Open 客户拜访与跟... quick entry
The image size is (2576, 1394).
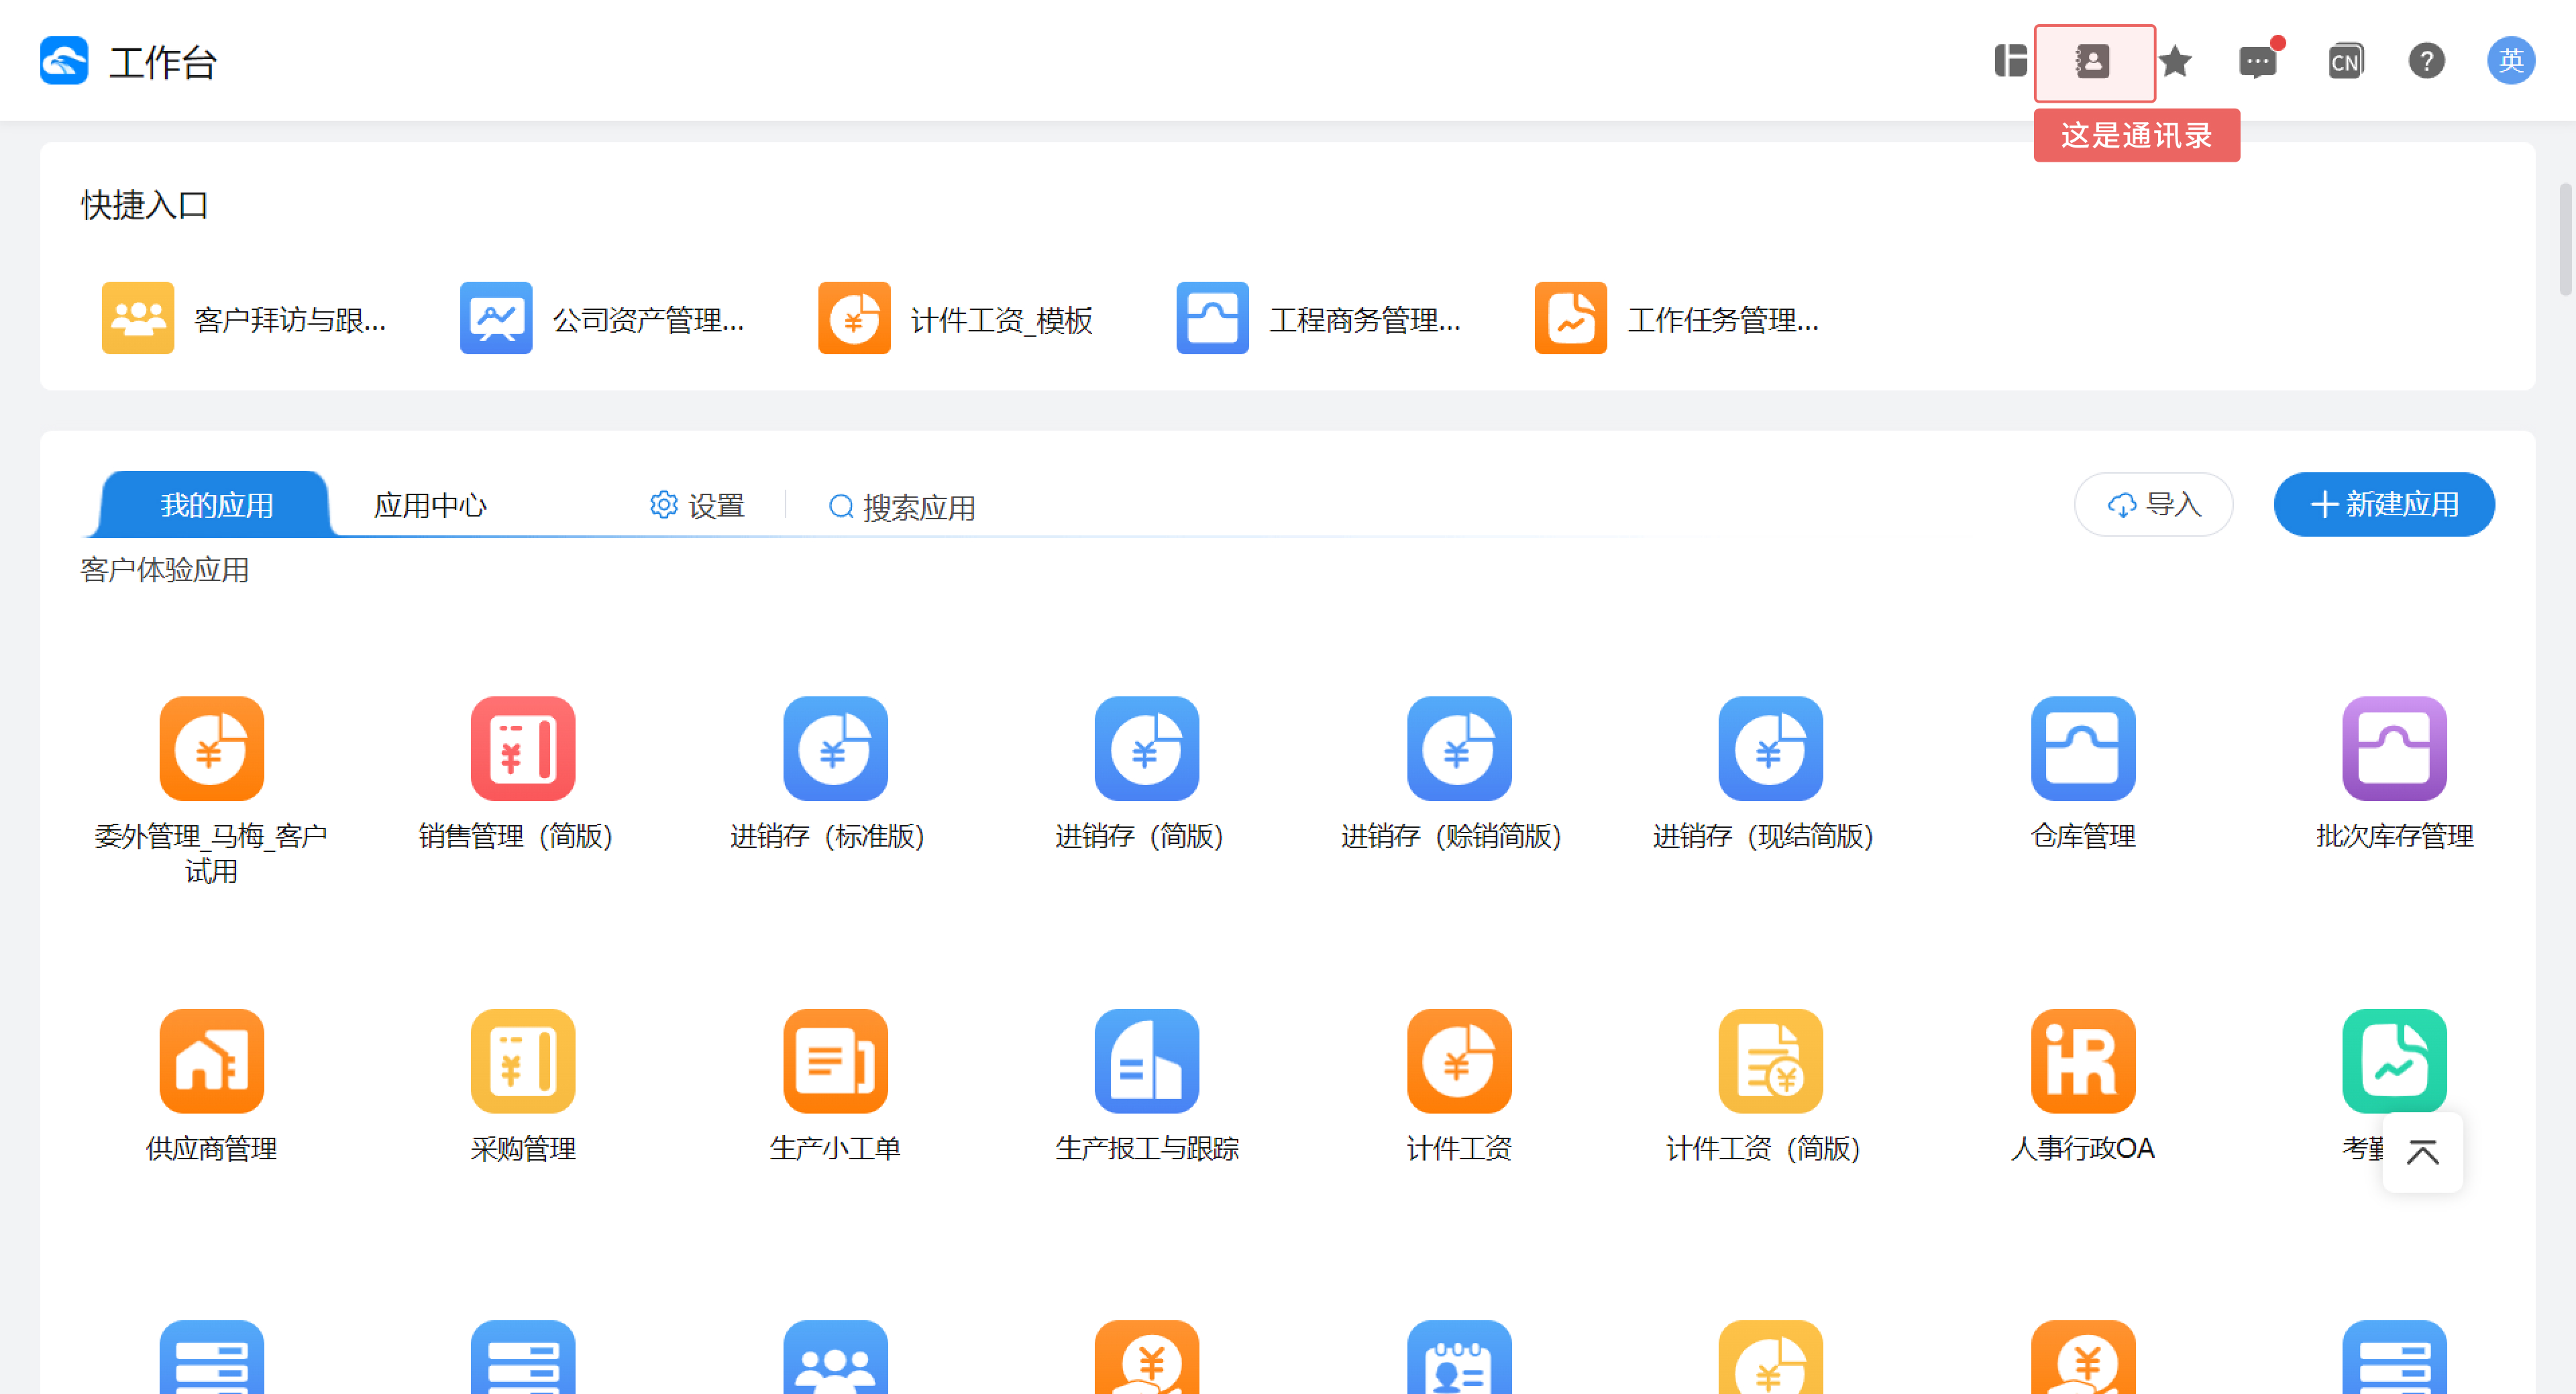[245, 319]
